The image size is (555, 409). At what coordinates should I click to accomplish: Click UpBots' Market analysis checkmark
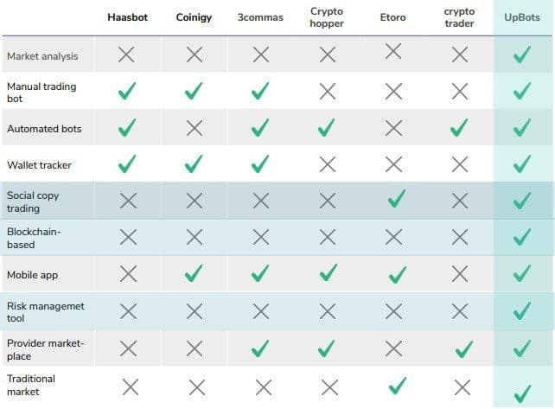tap(521, 55)
